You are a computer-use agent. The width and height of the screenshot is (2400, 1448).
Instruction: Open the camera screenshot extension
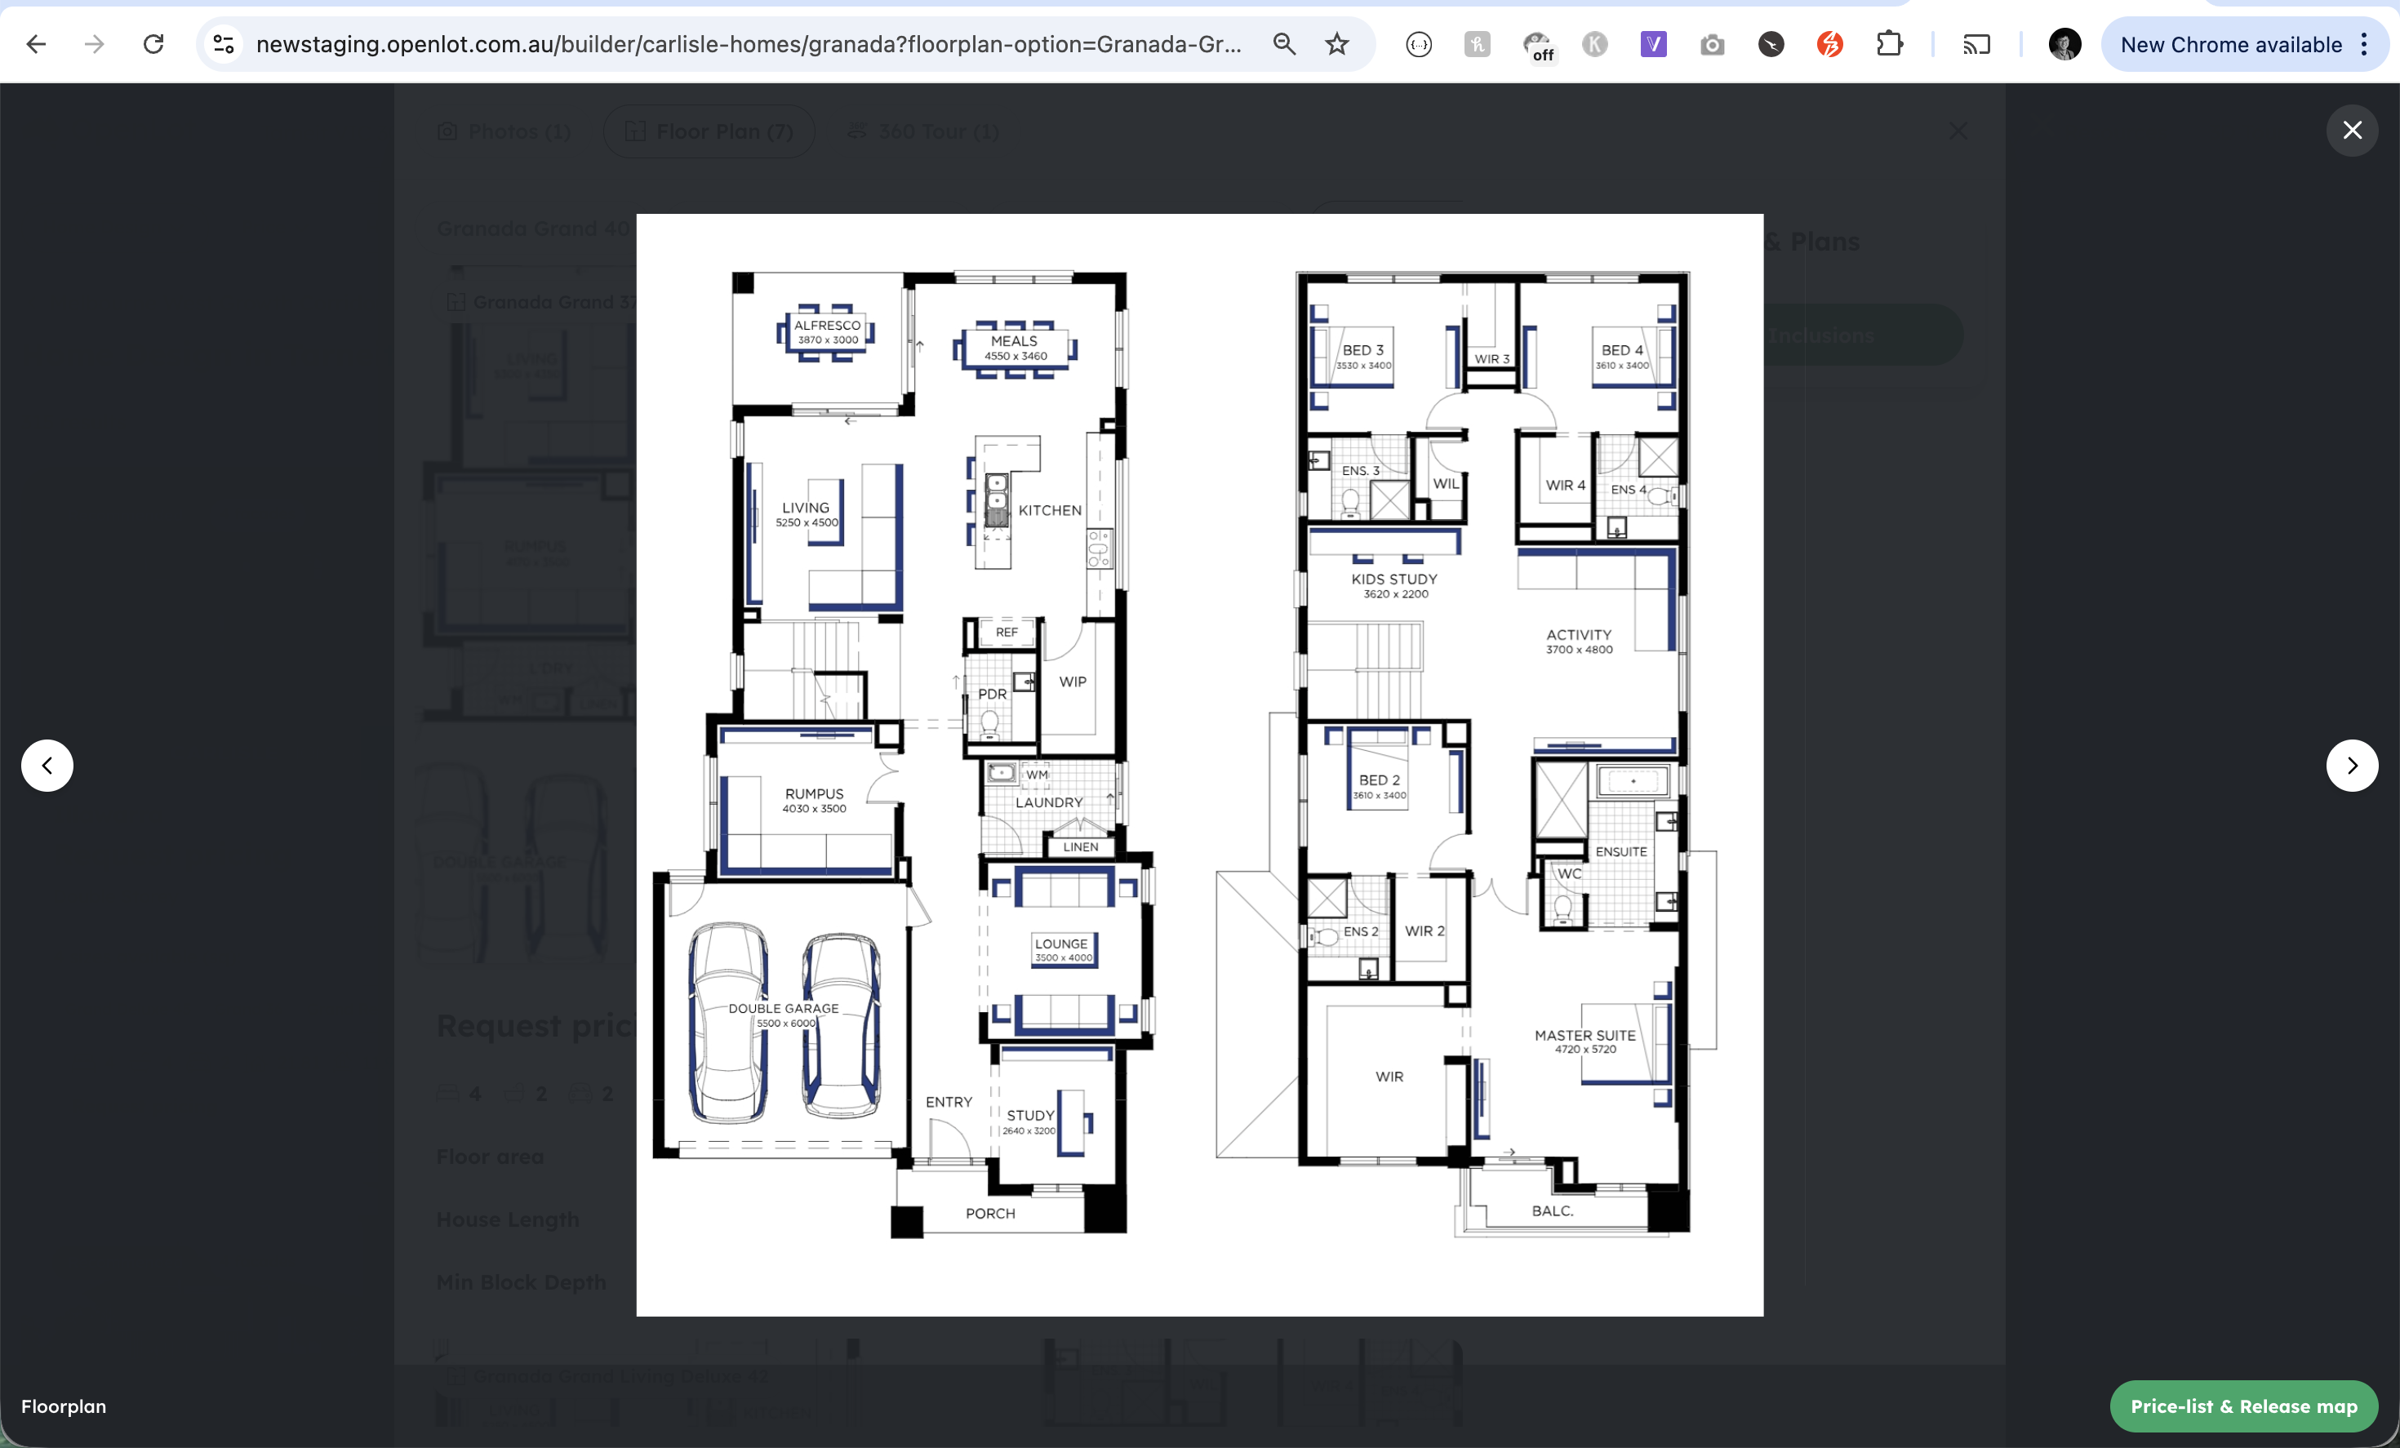[1713, 44]
